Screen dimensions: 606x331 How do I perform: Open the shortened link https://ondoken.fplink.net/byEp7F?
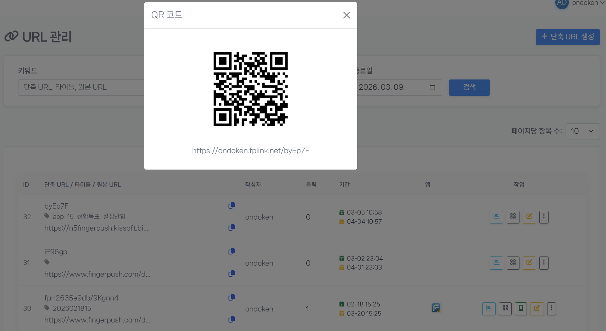(x=250, y=150)
